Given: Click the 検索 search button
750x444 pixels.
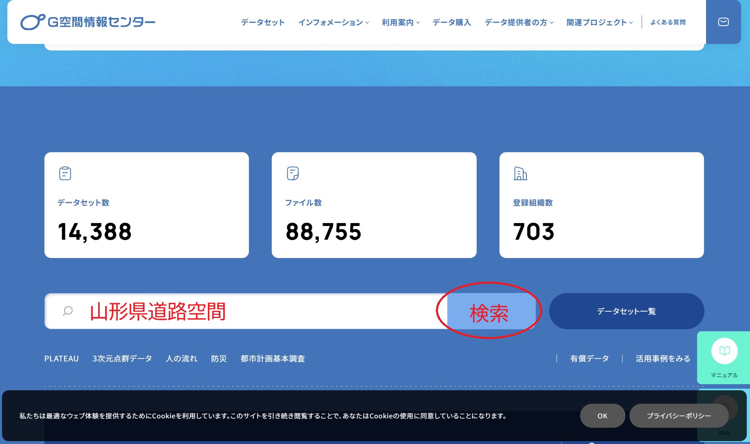Looking at the screenshot, I should (490, 311).
